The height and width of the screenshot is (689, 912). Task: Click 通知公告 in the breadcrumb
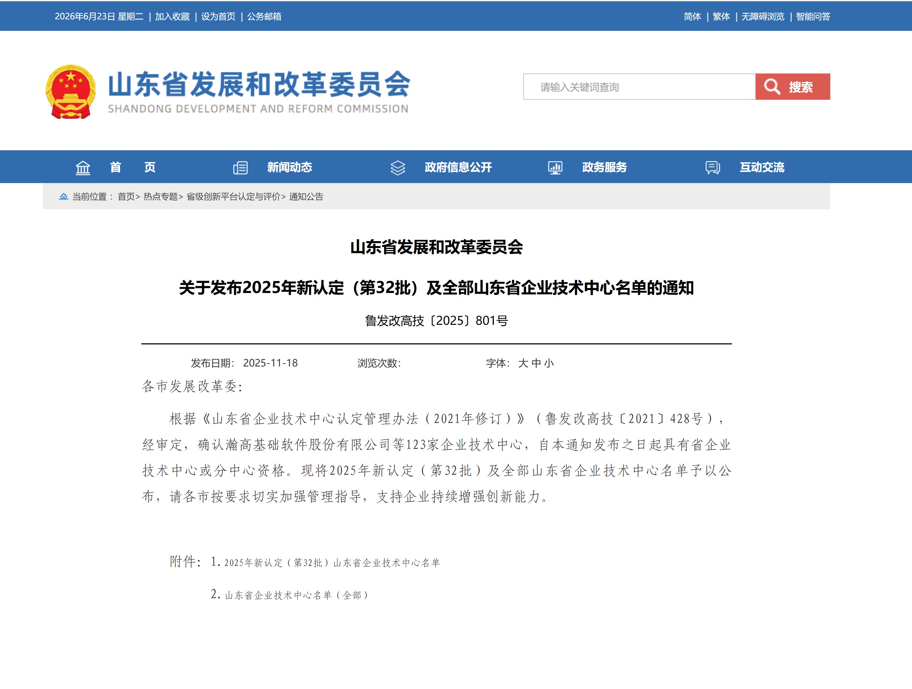point(306,197)
